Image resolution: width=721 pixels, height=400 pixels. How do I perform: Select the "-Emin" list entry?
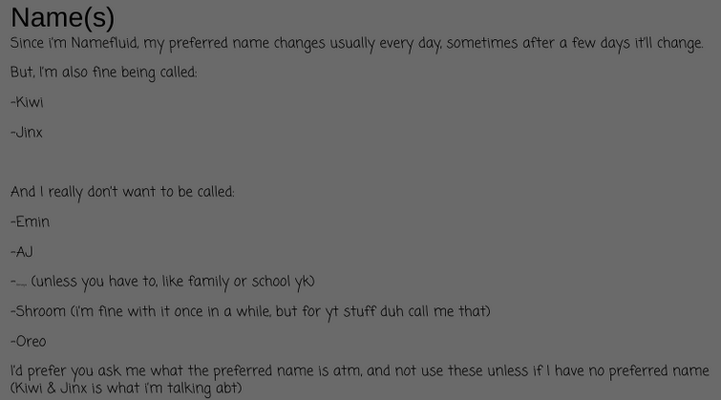31,221
